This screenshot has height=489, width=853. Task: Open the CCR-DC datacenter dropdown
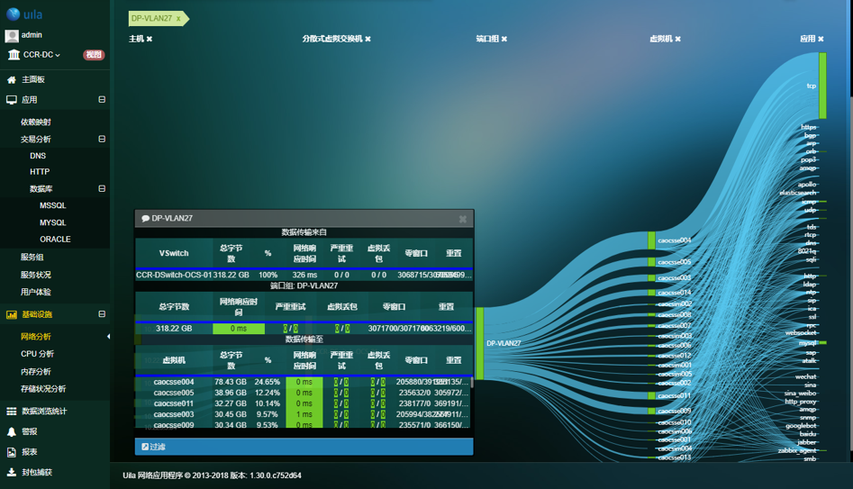pos(41,55)
